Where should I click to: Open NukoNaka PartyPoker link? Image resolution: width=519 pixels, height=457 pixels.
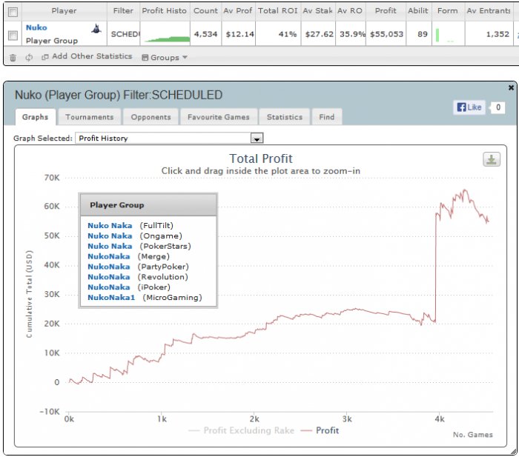(x=109, y=267)
